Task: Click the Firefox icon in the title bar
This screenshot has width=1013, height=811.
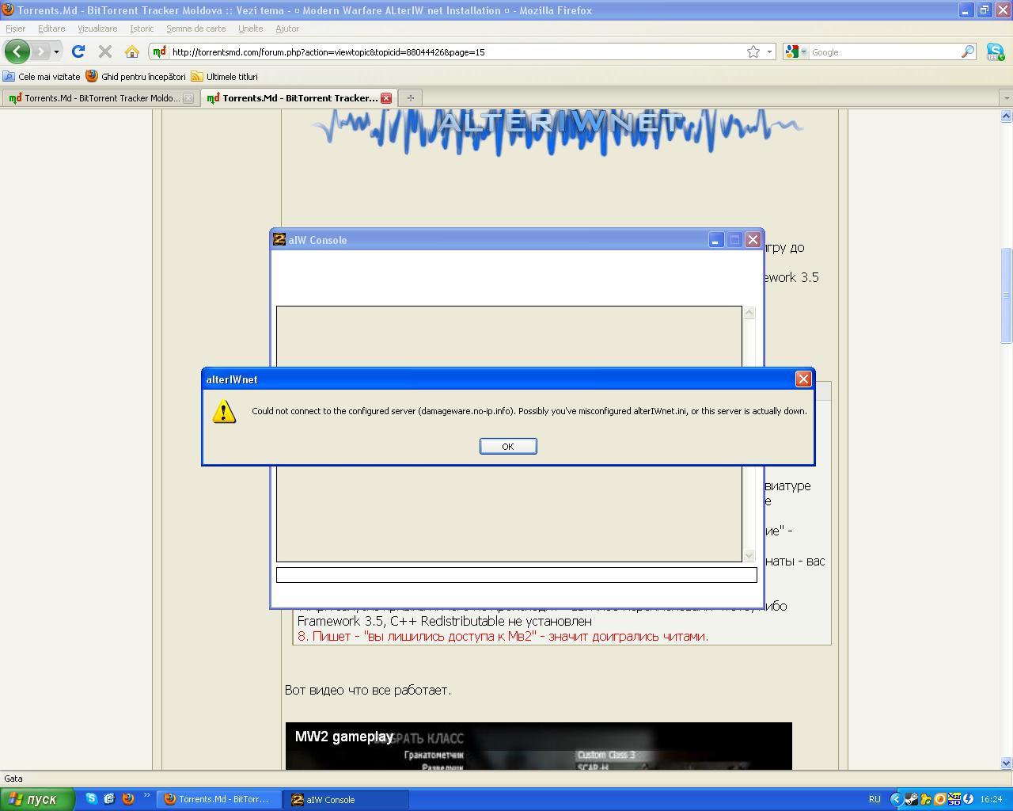Action: click(7, 10)
